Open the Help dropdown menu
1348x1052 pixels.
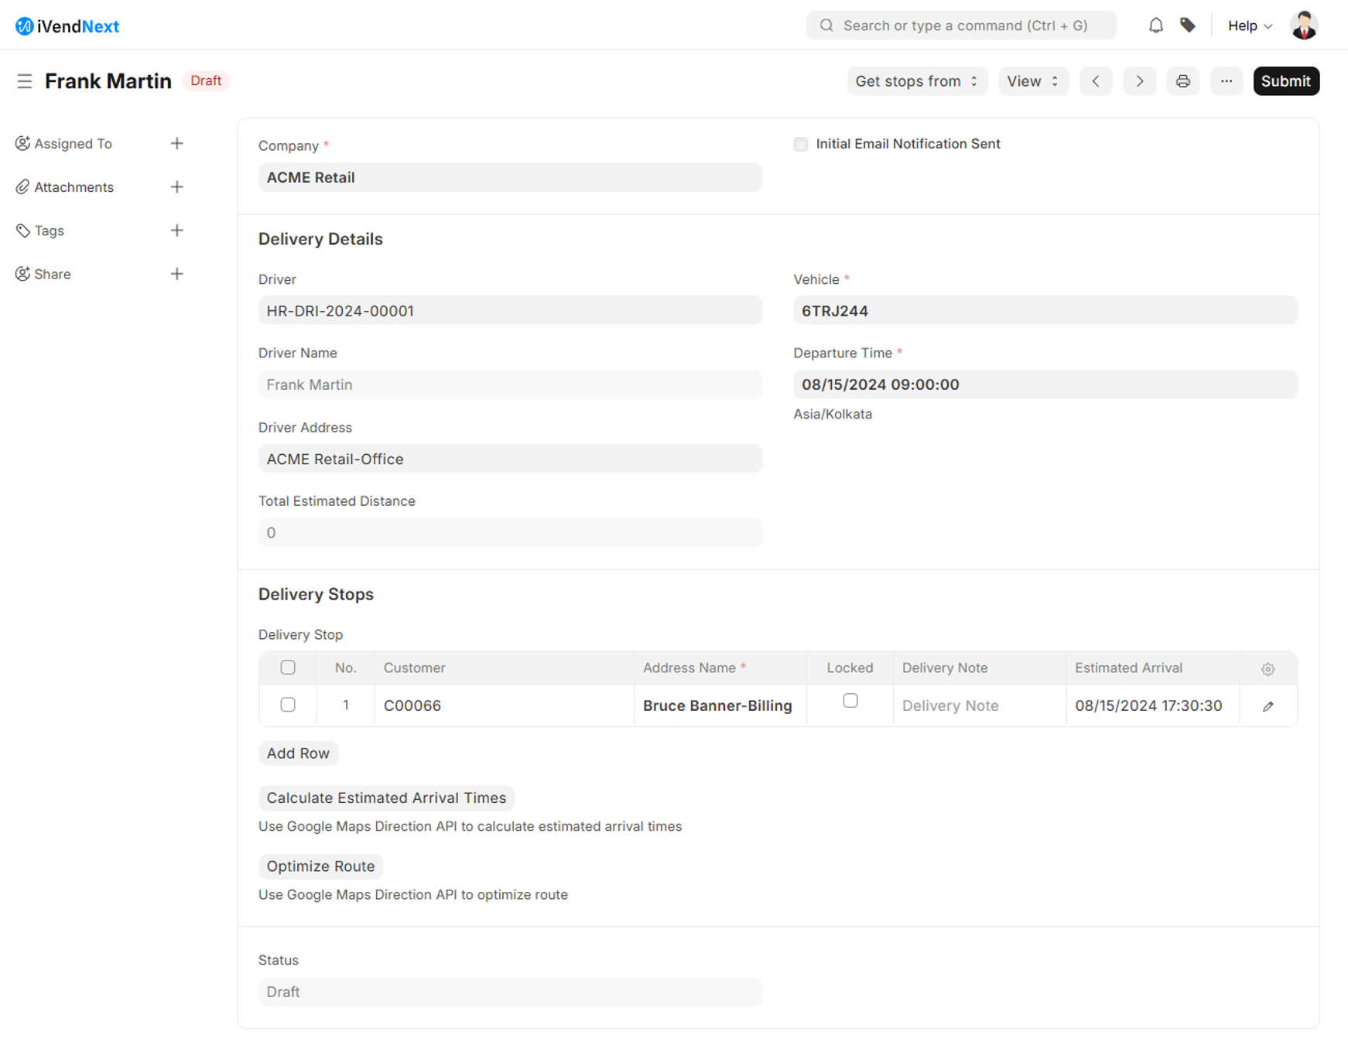click(x=1250, y=26)
